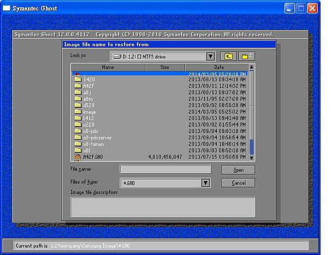Open the *.GHO file type combo box
Image resolution: width=331 pixels, height=255 pixels.
coord(165,183)
